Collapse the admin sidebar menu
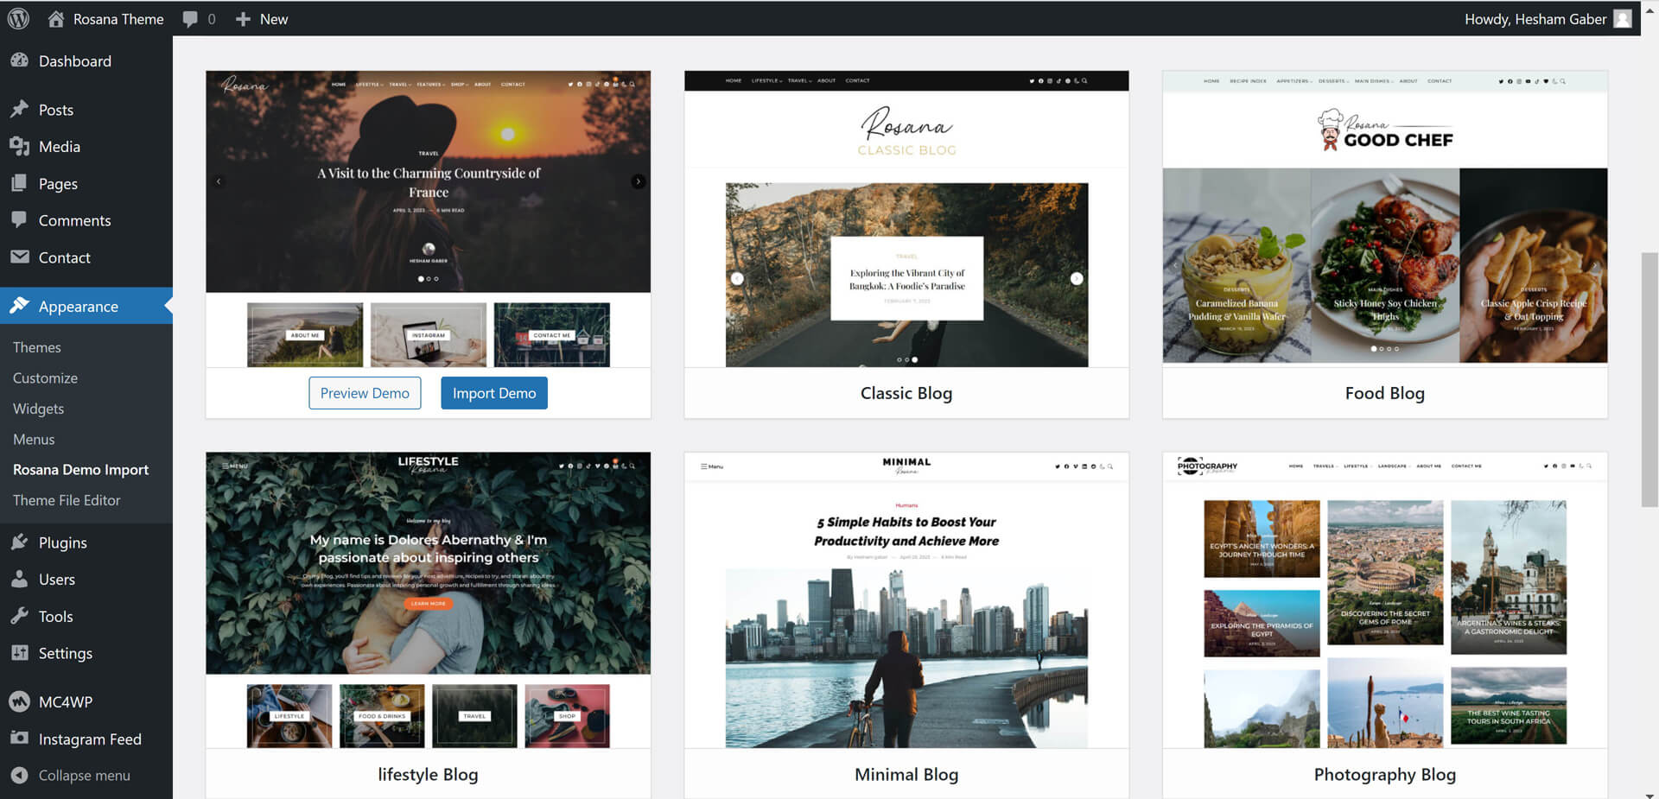This screenshot has height=799, width=1659. [84, 776]
